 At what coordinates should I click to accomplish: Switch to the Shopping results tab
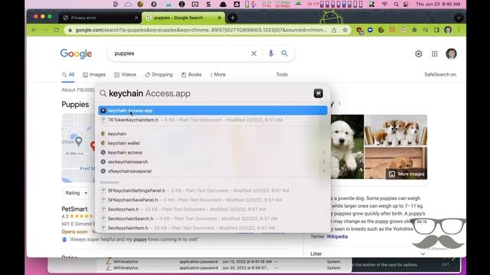click(158, 75)
